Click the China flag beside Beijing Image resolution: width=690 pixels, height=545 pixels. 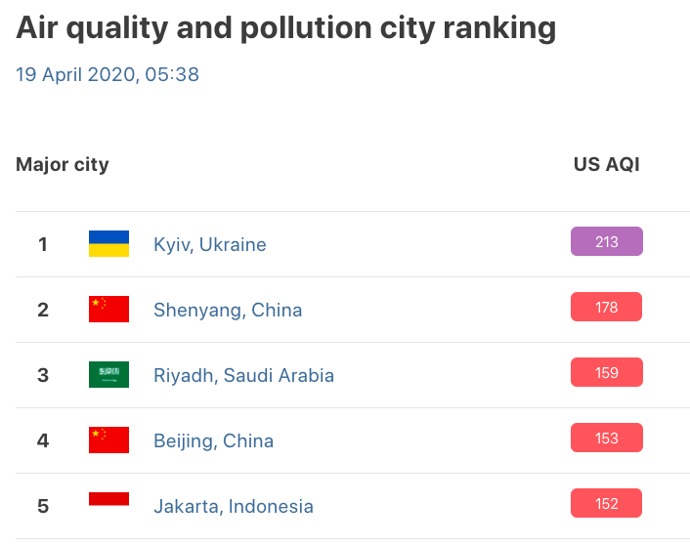(x=108, y=440)
